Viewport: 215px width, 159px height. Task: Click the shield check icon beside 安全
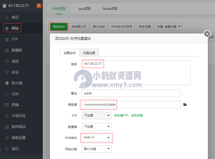[x=7, y=72]
